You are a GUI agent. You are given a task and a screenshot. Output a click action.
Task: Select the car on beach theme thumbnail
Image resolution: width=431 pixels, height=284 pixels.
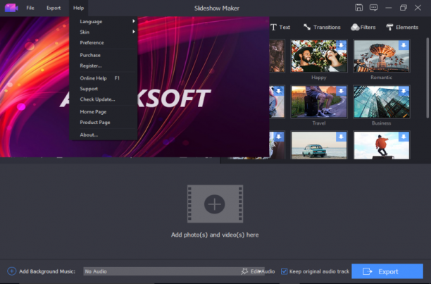click(x=319, y=145)
